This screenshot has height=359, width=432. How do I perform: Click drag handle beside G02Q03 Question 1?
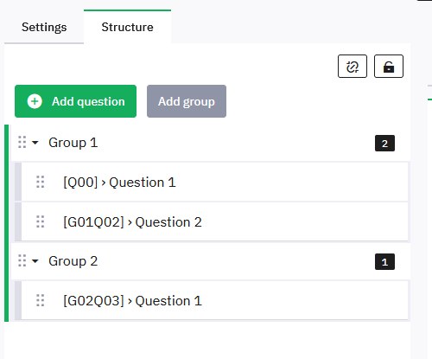click(41, 300)
